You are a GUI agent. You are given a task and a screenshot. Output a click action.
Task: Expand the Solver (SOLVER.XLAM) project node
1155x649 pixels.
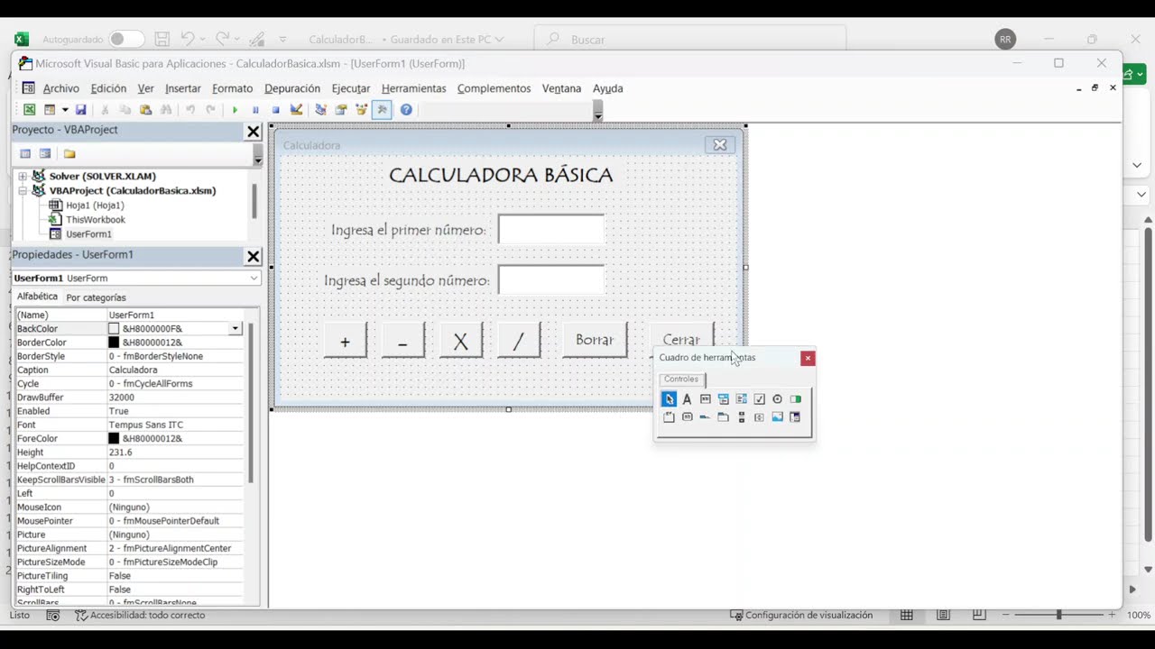click(23, 176)
